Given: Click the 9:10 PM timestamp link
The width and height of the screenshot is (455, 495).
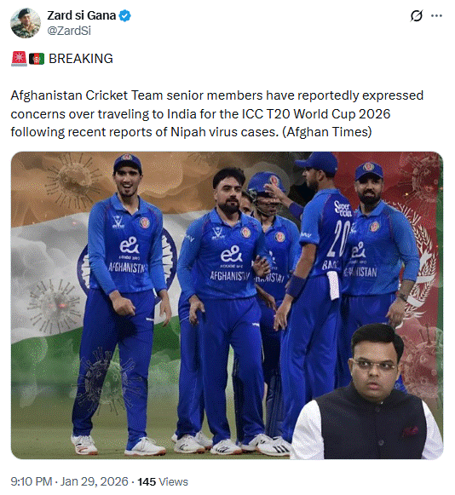Looking at the screenshot, I should tap(32, 481).
